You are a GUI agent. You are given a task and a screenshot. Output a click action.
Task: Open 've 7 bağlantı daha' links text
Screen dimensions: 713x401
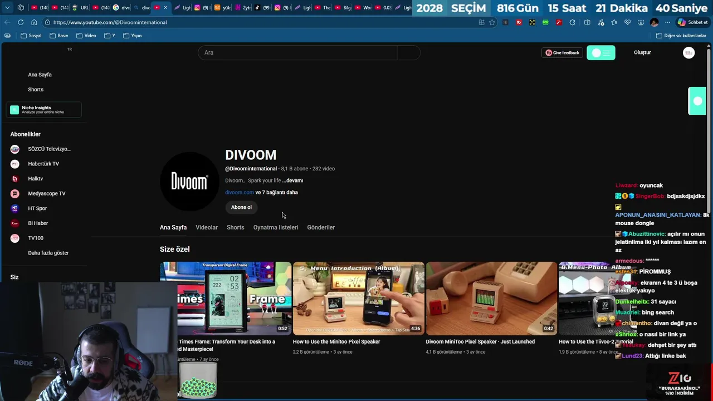[x=276, y=192]
